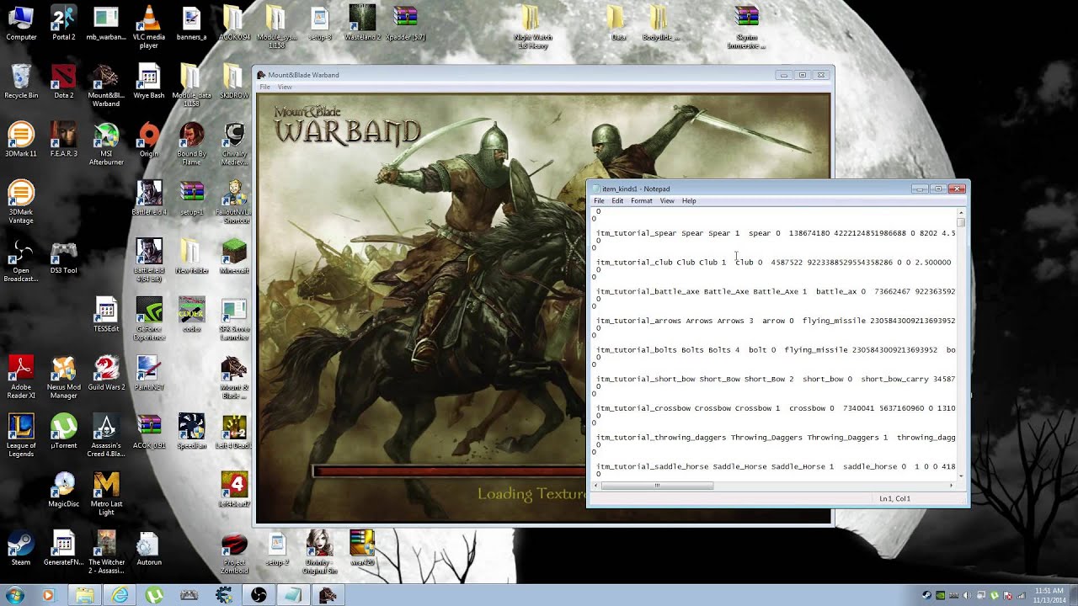Click the itm_tutorial_arrows line in Notepad

(x=776, y=321)
